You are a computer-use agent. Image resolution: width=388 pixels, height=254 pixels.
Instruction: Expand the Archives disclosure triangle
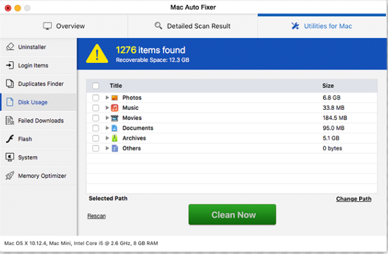tap(107, 138)
